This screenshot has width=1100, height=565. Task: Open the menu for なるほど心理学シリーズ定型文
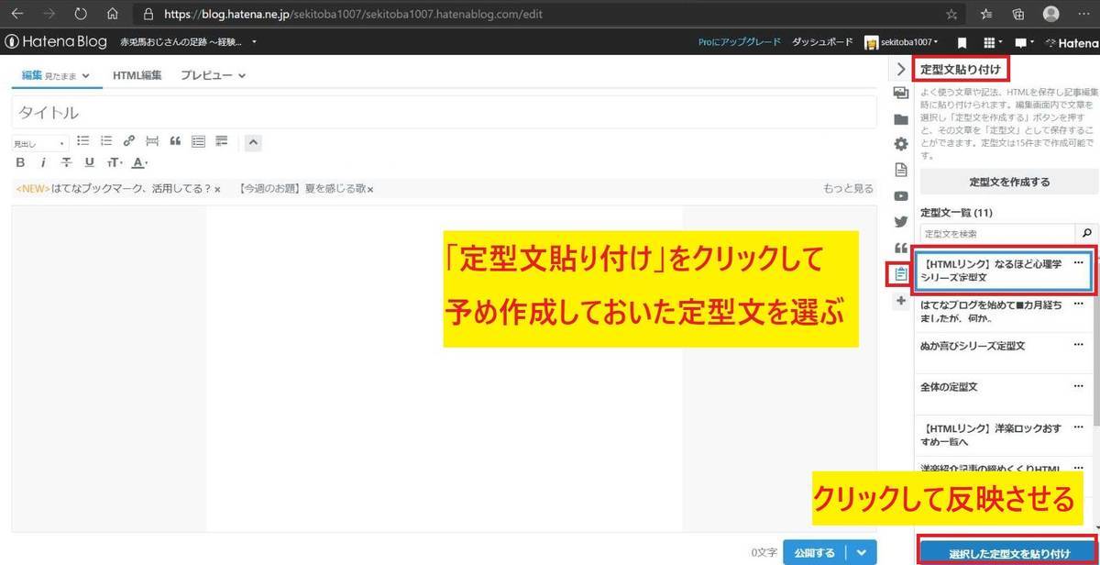[x=1078, y=263]
